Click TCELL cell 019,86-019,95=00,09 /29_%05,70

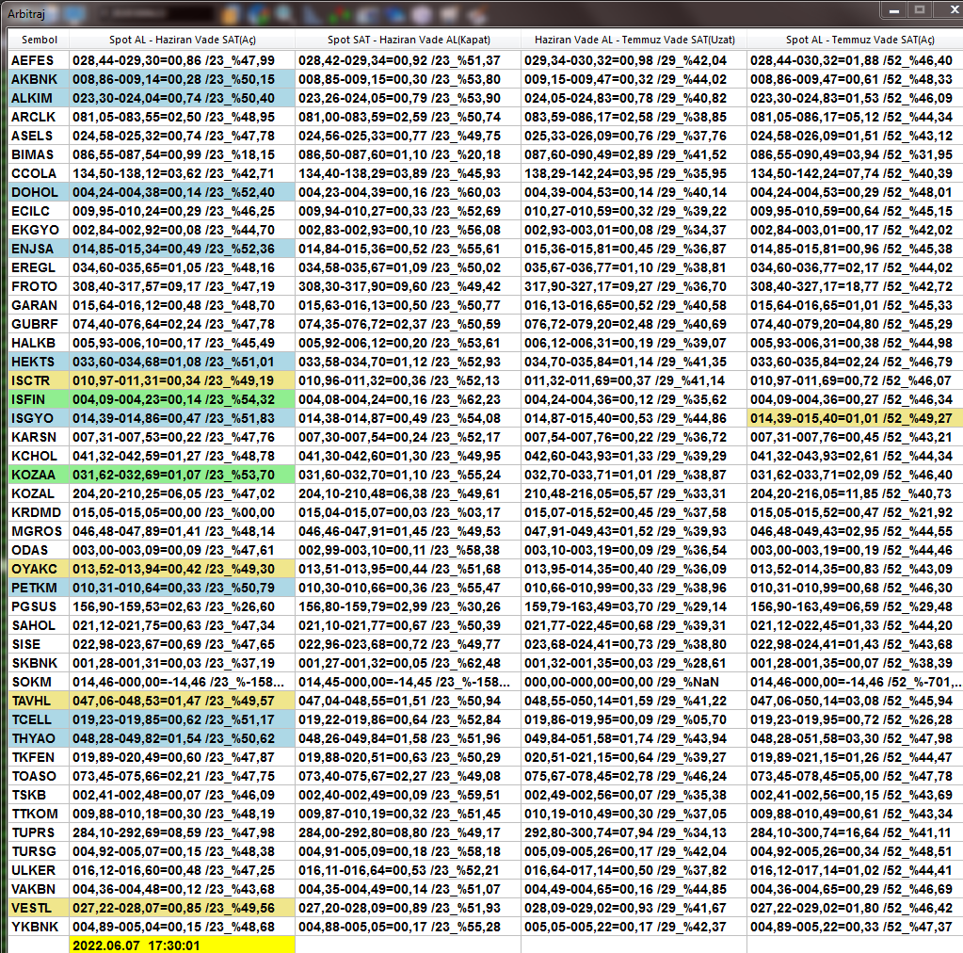(x=634, y=719)
